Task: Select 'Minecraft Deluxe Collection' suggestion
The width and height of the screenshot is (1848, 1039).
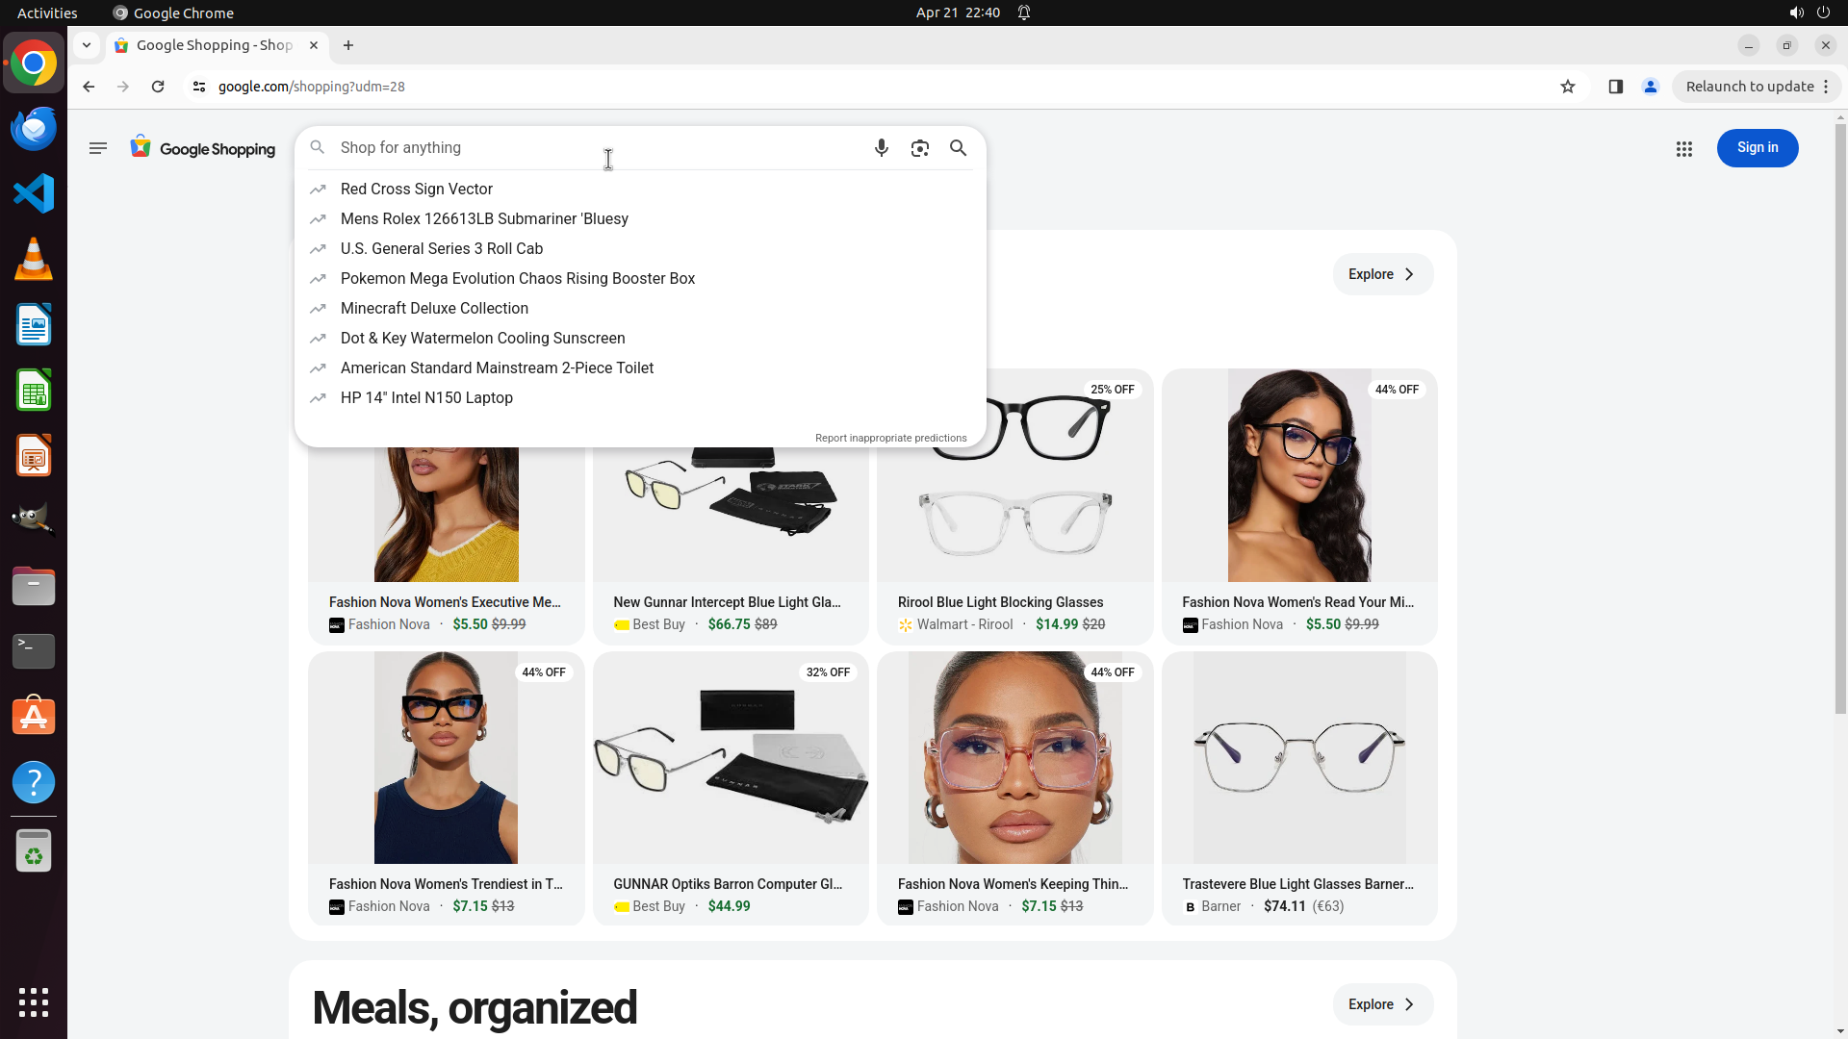Action: pyautogui.click(x=434, y=309)
